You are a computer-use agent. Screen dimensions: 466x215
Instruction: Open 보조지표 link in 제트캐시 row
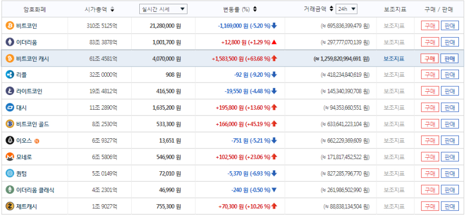coord(394,206)
